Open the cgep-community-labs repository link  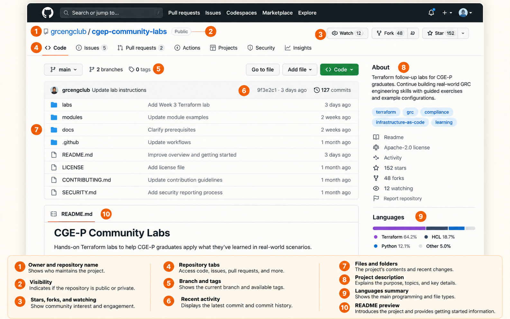[129, 32]
